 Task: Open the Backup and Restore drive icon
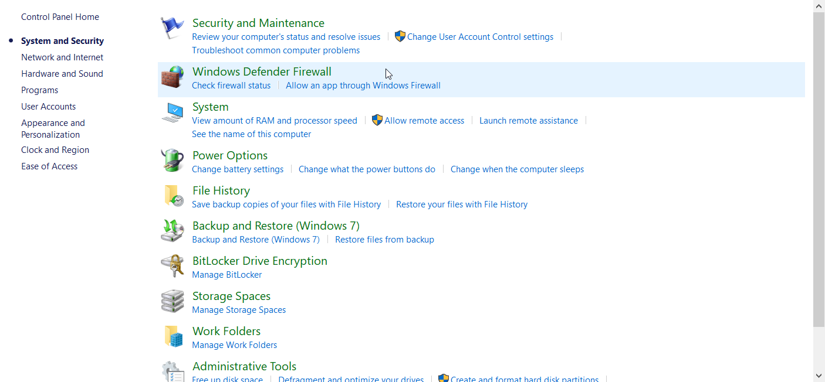tap(173, 231)
